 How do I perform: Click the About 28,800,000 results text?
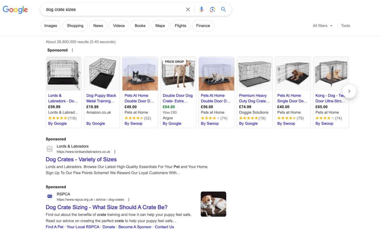coord(81,42)
